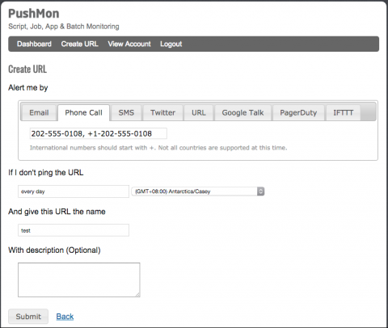Click 'Script, Job, App & Batch Monitoring' tagline
The width and height of the screenshot is (388, 328).
coord(64,27)
